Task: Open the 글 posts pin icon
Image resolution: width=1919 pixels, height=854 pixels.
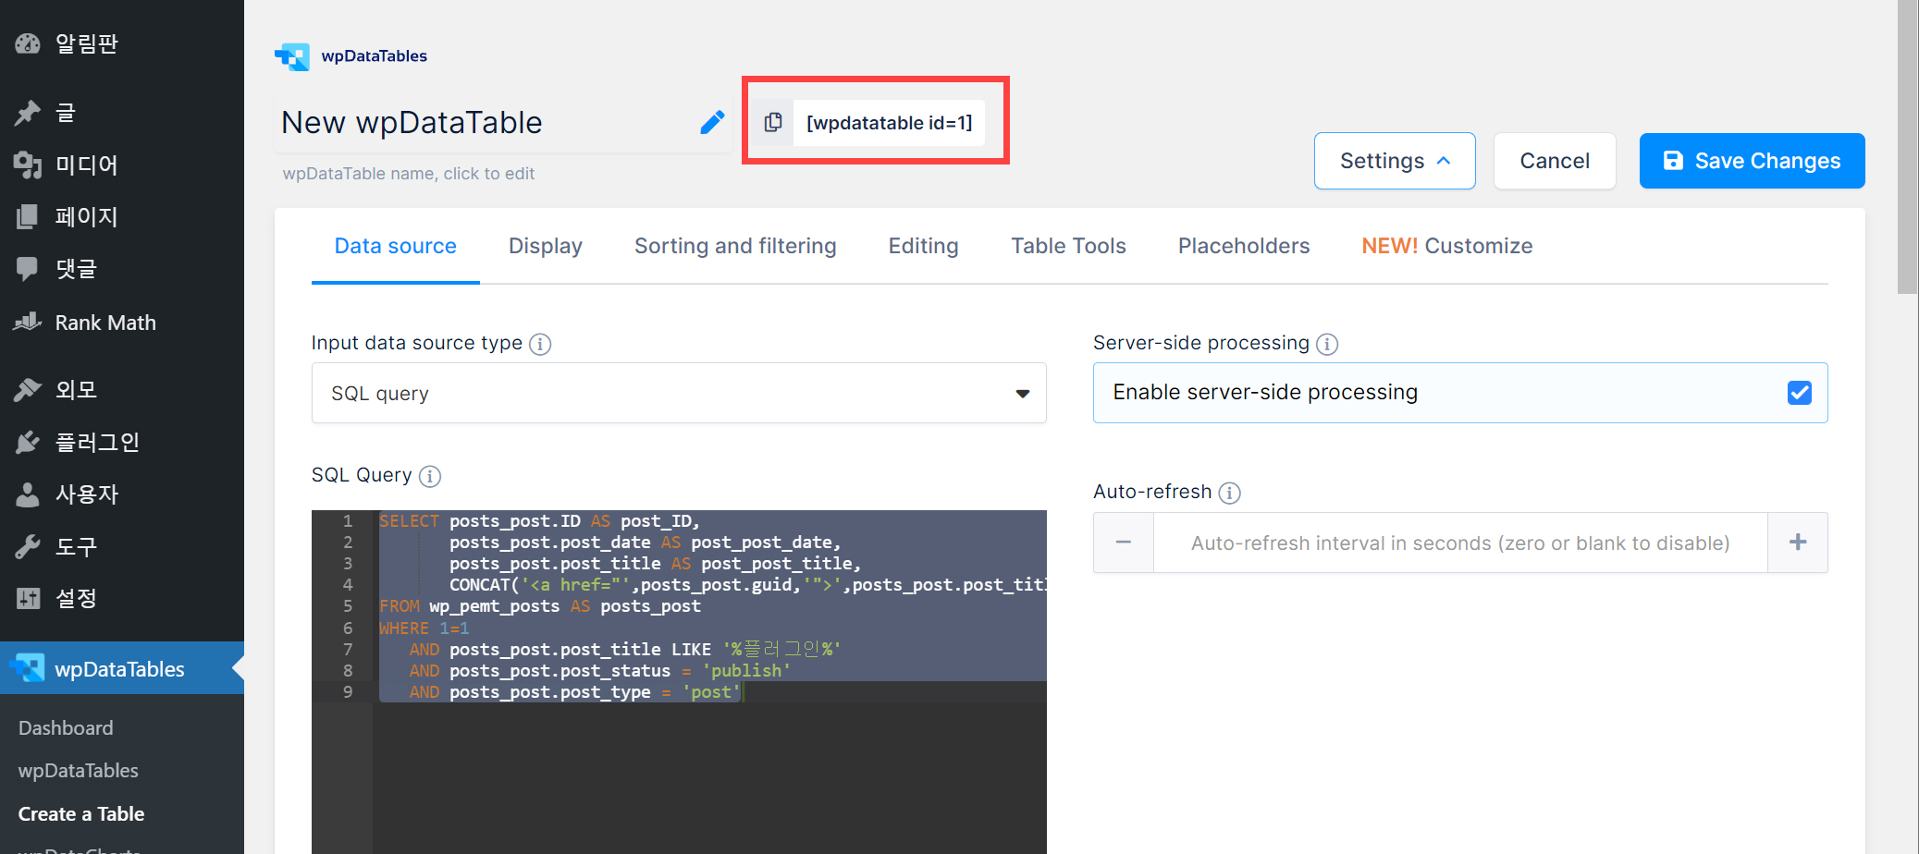Action: click(28, 113)
